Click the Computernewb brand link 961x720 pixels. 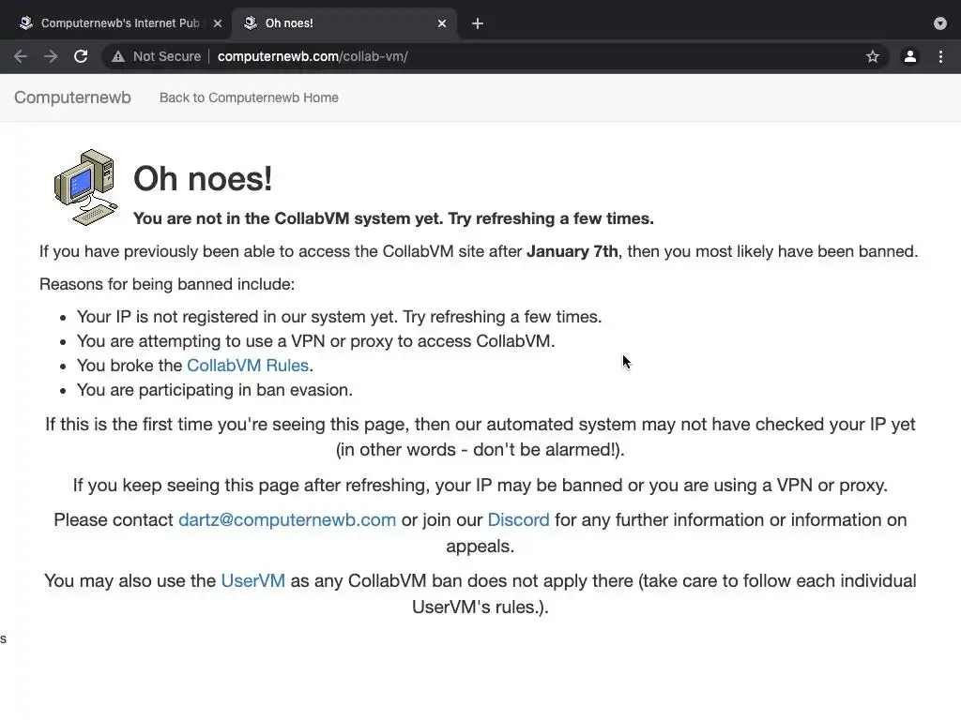point(72,97)
